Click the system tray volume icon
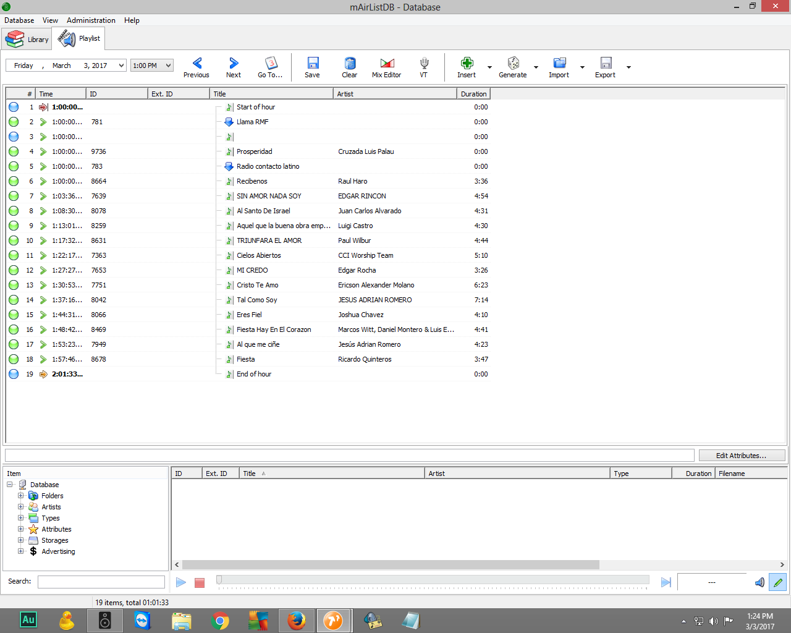Image resolution: width=791 pixels, height=633 pixels. 714,621
